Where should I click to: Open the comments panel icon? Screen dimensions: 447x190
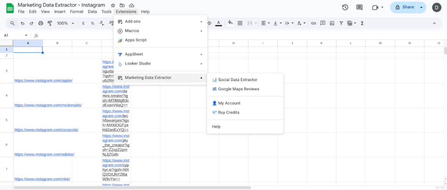tap(359, 7)
